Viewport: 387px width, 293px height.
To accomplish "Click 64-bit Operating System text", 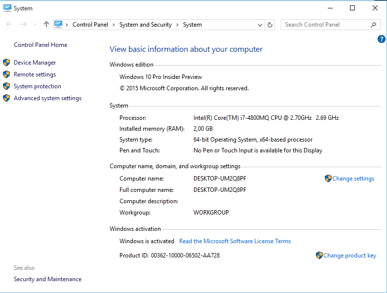I will pos(253,140).
